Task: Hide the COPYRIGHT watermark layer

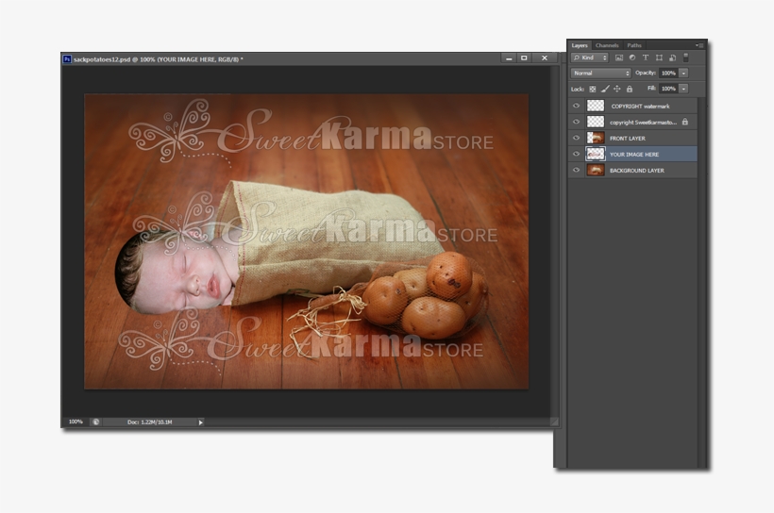Action: tap(576, 106)
